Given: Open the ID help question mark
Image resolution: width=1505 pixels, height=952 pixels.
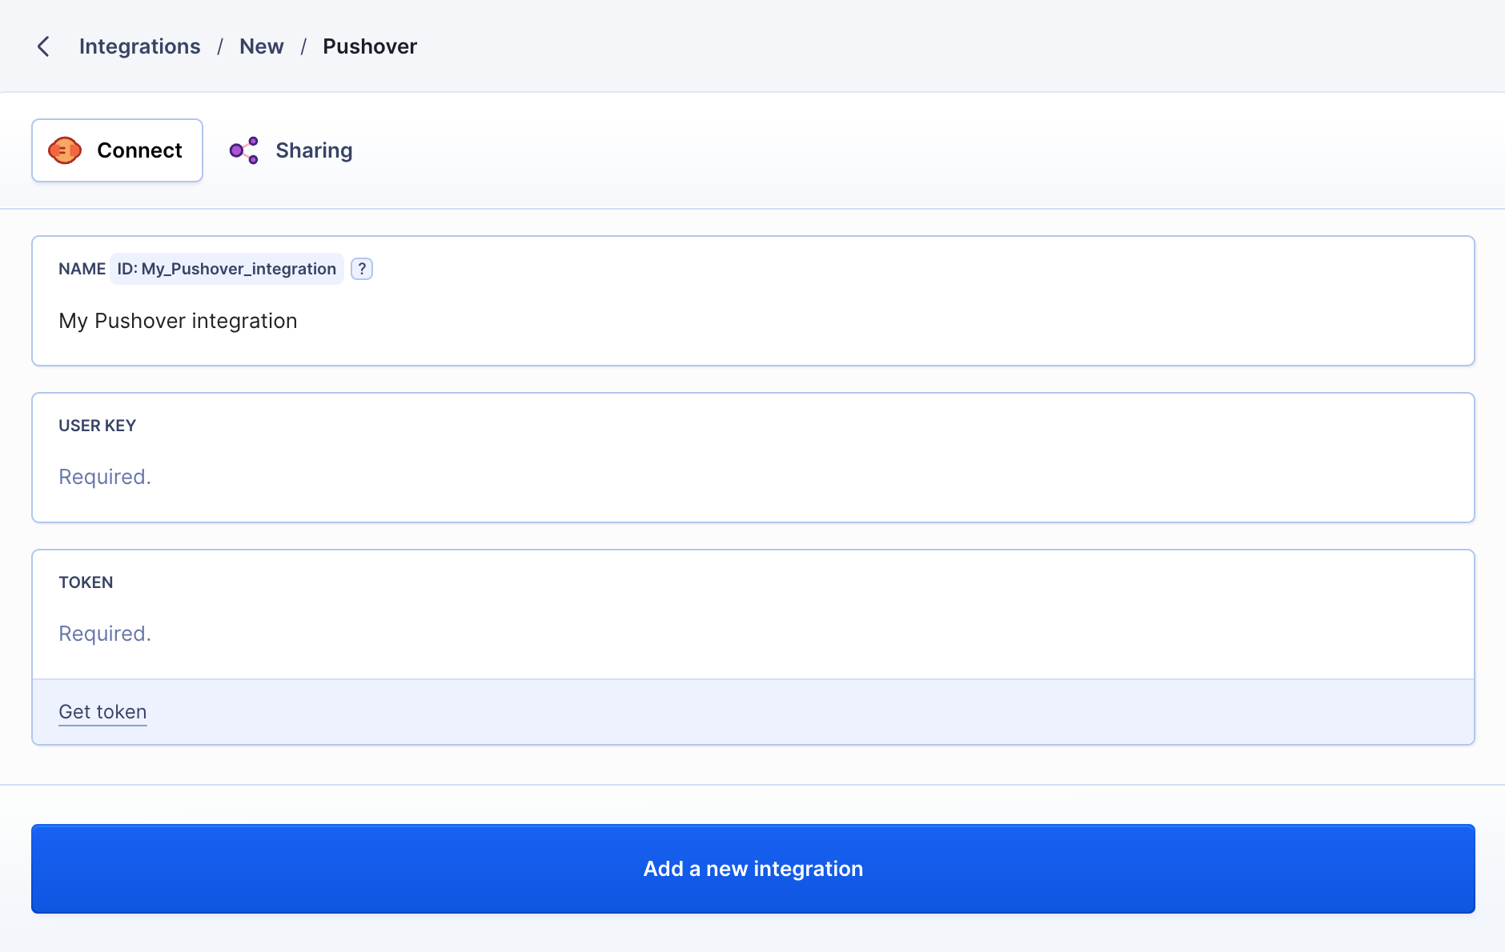Looking at the screenshot, I should coord(362,269).
